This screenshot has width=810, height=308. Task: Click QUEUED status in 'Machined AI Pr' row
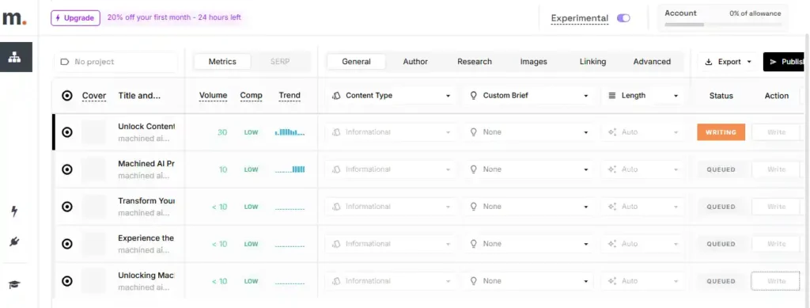pyautogui.click(x=721, y=169)
